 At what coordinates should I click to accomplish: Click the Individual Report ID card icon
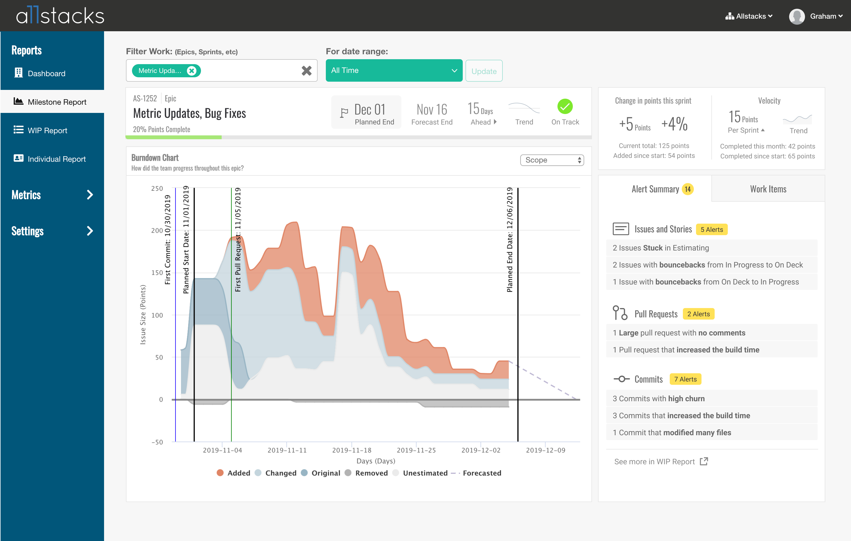click(x=18, y=158)
